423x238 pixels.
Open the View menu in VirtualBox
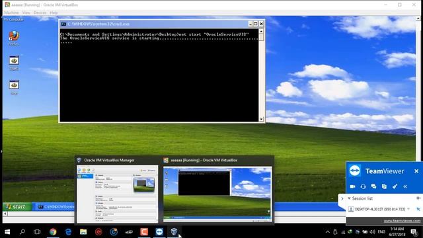26,13
